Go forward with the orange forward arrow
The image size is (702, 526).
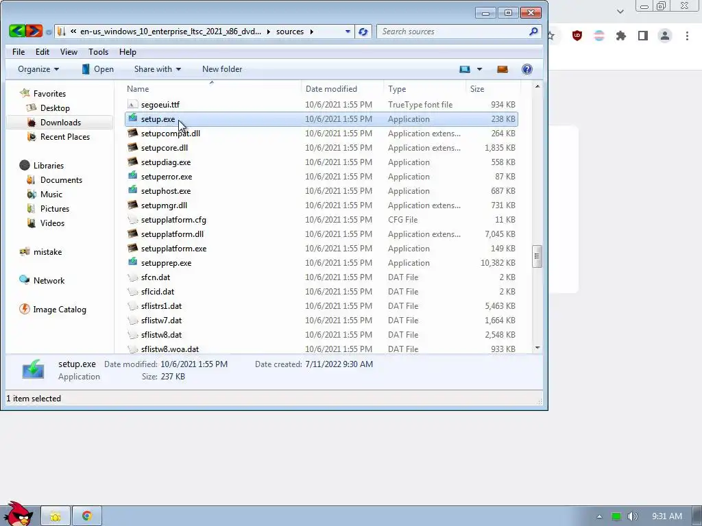point(34,31)
